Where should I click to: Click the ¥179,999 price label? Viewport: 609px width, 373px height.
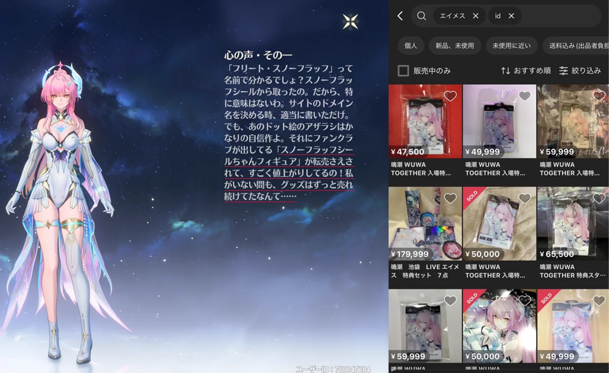coord(410,254)
